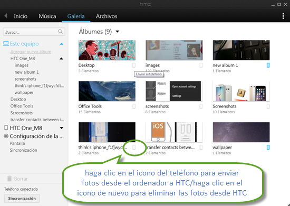This screenshot has height=206, width=290.
Task: Go back with the left arrow icon
Action: click(x=6, y=16)
